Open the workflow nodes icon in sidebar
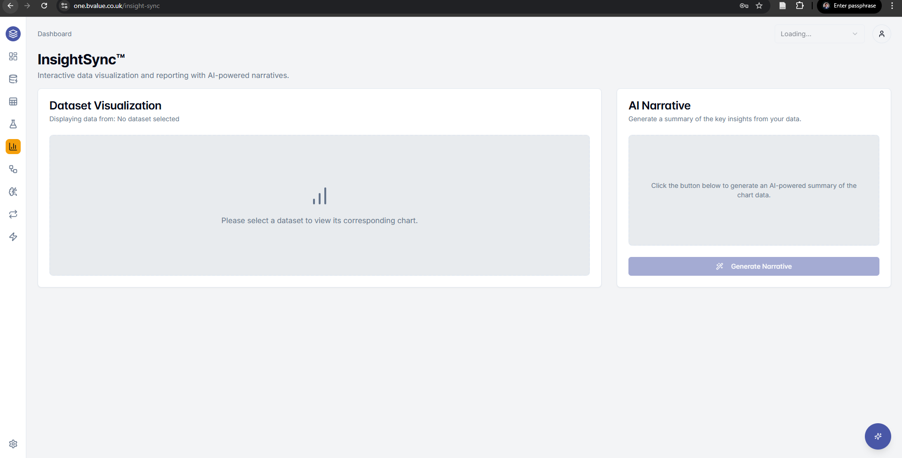902x458 pixels. coord(13,169)
